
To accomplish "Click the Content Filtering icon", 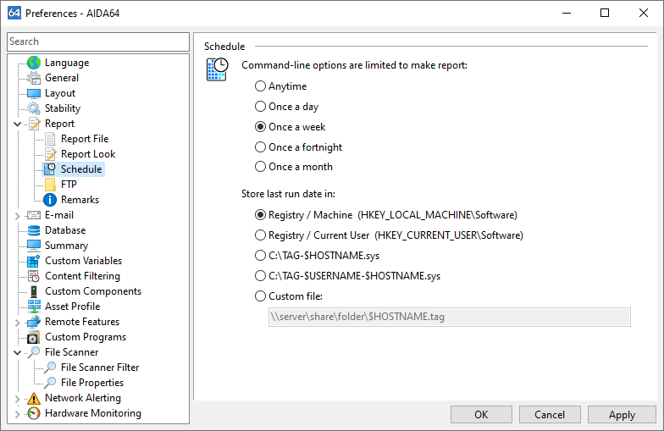I will click(34, 276).
